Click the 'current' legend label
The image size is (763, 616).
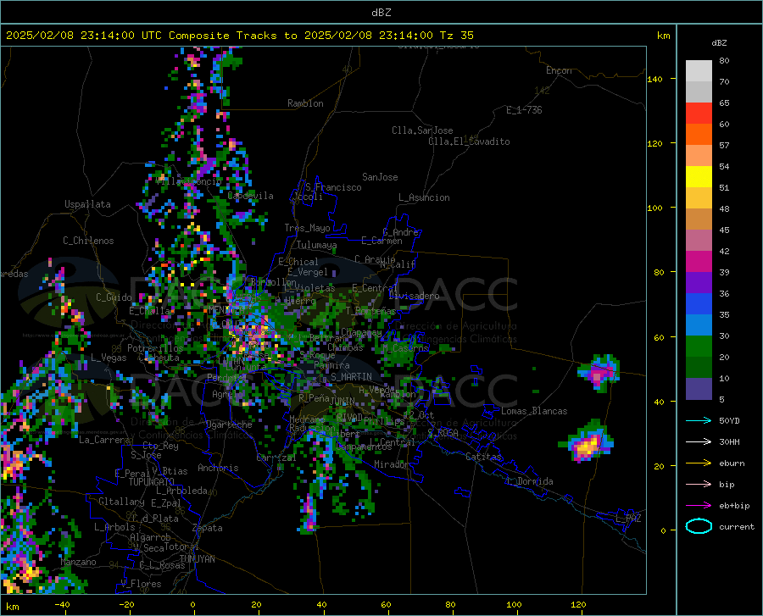click(737, 526)
